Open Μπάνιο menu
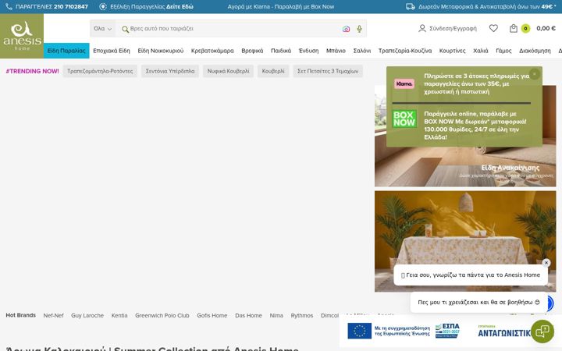562x351 pixels. point(336,51)
